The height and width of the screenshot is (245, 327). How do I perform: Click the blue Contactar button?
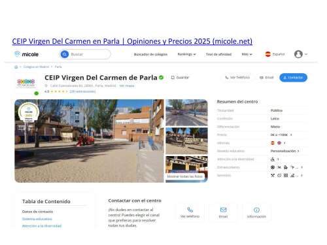tap(294, 78)
